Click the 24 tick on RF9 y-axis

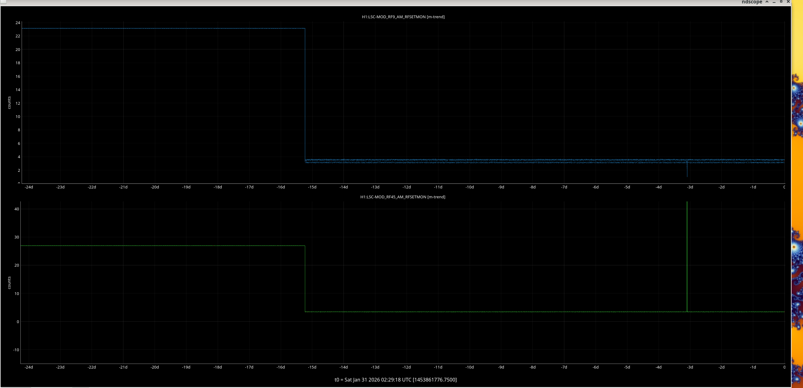[17, 23]
